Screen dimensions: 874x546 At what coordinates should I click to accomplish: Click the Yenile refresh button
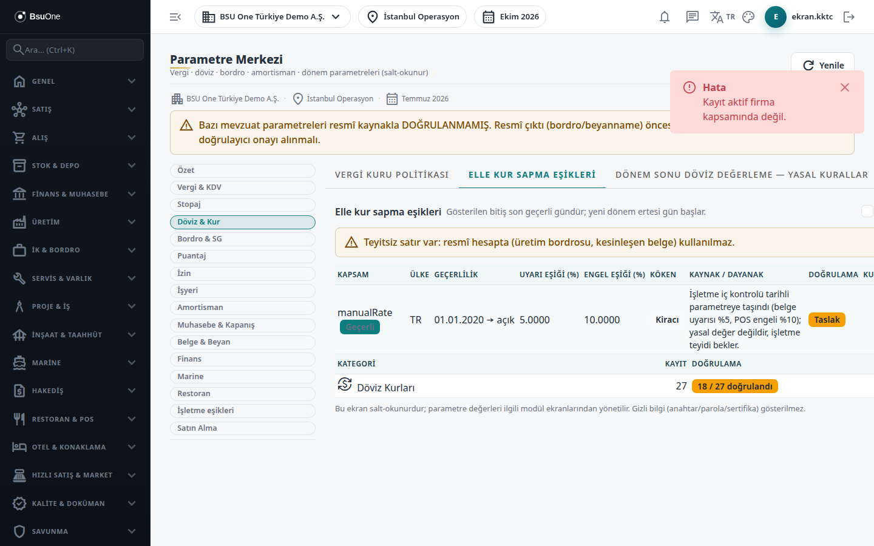[822, 66]
